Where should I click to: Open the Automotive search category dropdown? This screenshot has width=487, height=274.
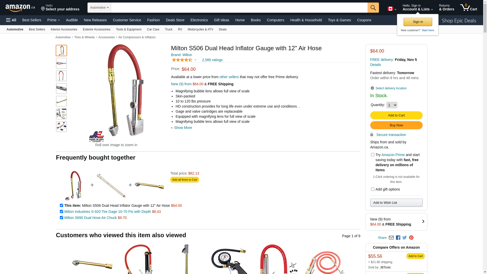pos(99,8)
